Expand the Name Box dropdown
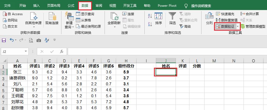This screenshot has height=110, width=267. pos(26,51)
